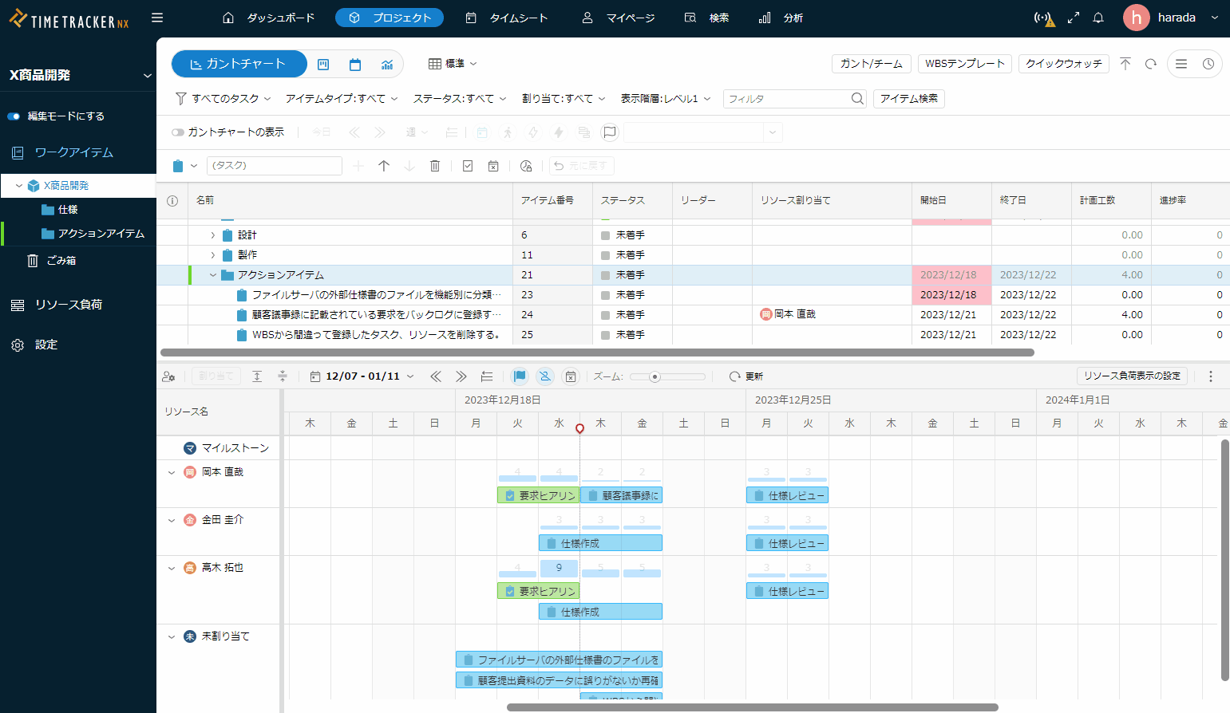Open the harada user account menu

[1172, 18]
